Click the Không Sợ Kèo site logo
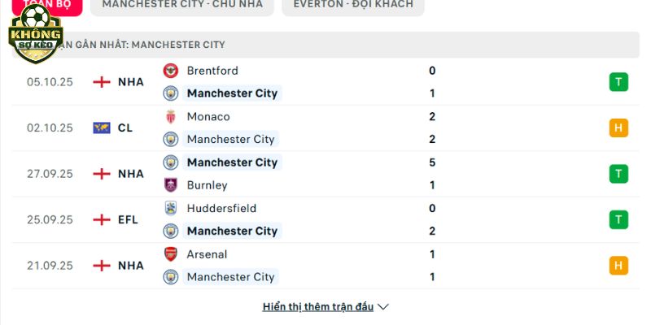This screenshot has width=651, height=325. point(34,34)
